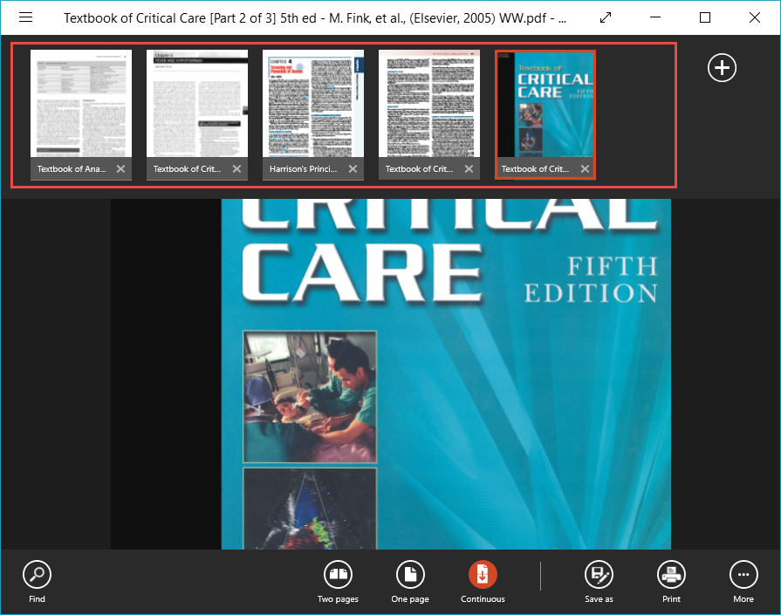Maximize the PDF reader window

click(705, 18)
